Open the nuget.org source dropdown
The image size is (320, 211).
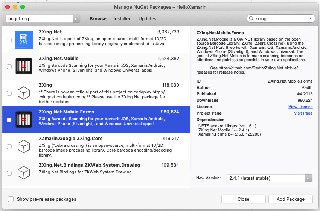[76, 18]
